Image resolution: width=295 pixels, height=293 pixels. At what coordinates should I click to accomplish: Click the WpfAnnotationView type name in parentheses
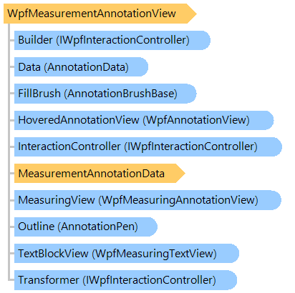[196, 120]
